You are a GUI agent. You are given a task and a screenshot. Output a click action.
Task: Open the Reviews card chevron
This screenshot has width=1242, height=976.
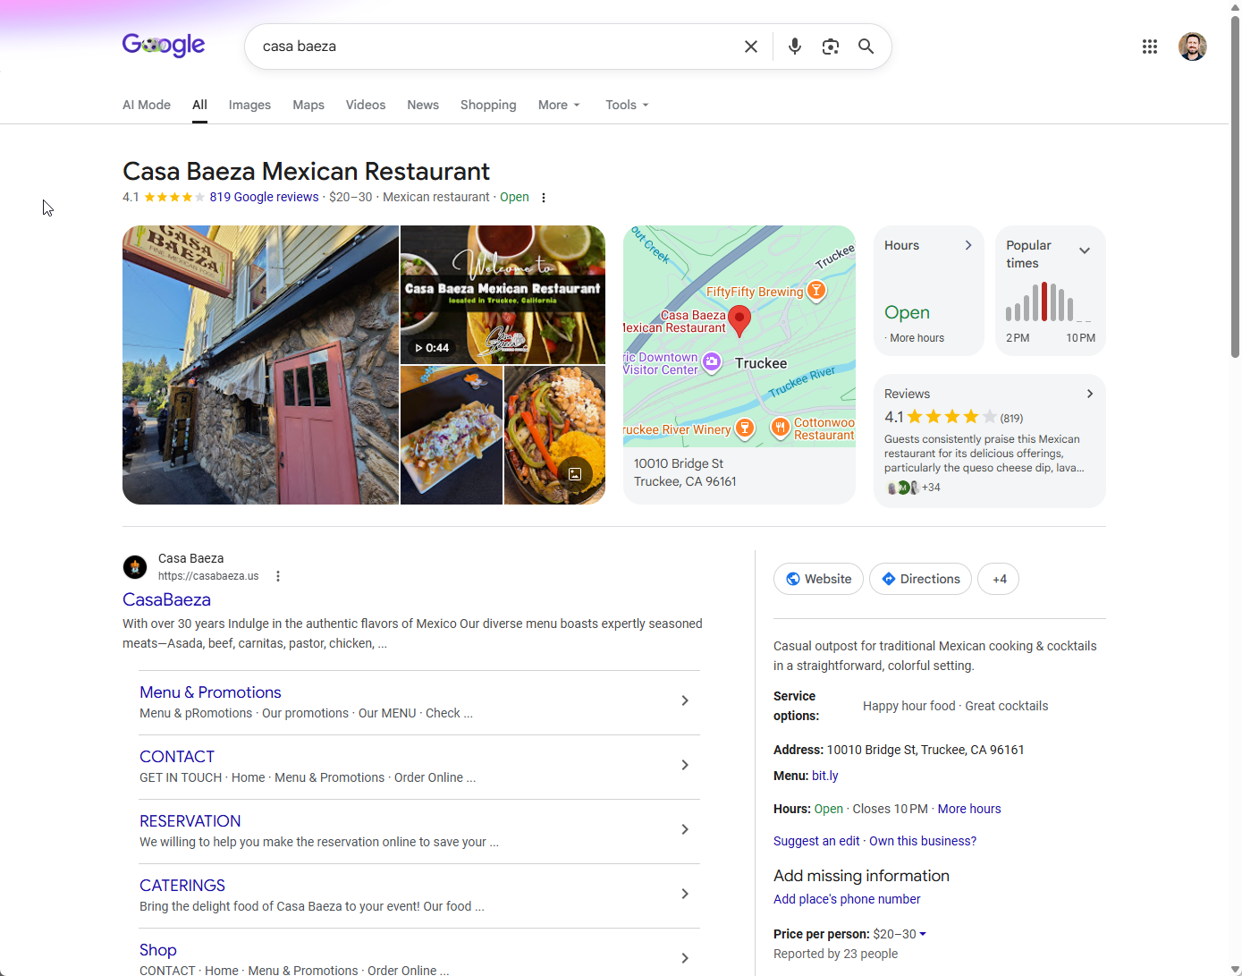[x=1090, y=394]
